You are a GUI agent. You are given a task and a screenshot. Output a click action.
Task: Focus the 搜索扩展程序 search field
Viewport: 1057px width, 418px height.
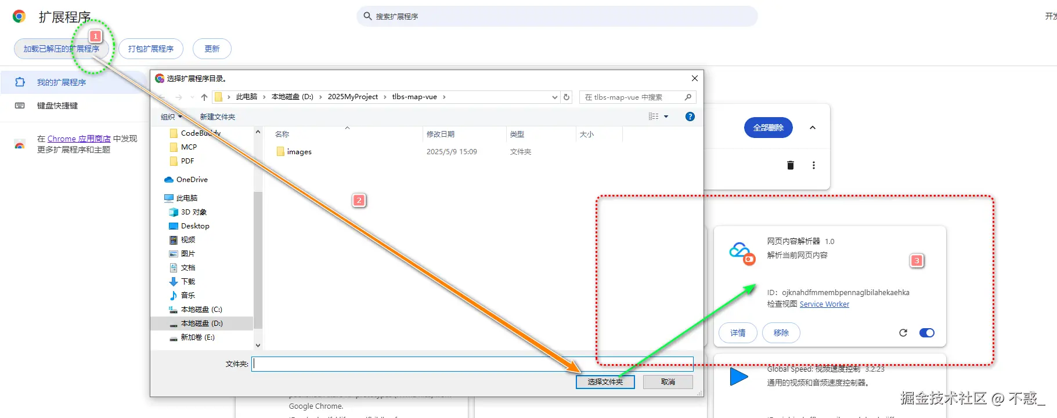pos(557,16)
